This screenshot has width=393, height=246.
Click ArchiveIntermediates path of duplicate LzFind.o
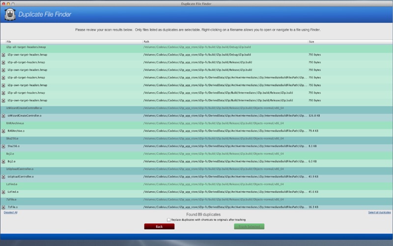point(225,192)
